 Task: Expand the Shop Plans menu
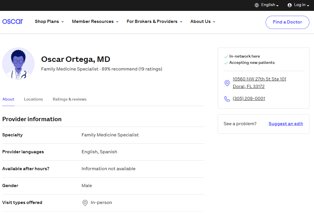pyautogui.click(x=49, y=21)
